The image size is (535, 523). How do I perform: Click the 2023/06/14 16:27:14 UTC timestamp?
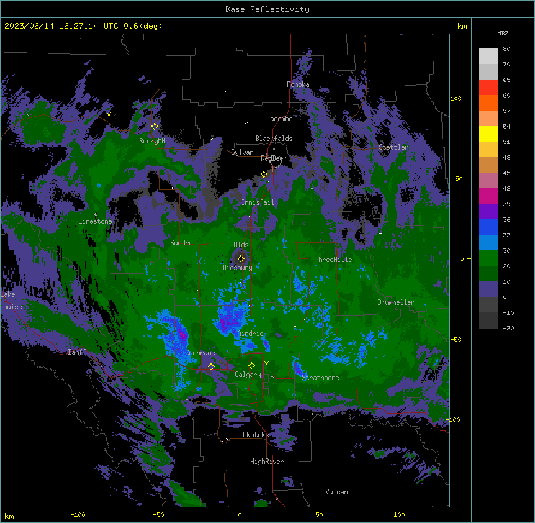tap(61, 26)
